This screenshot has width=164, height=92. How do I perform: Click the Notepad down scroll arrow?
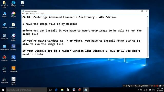click(x=148, y=57)
